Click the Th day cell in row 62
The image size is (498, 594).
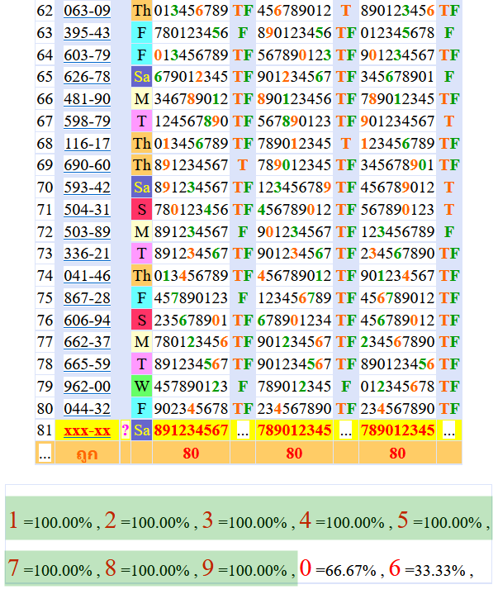tap(141, 11)
